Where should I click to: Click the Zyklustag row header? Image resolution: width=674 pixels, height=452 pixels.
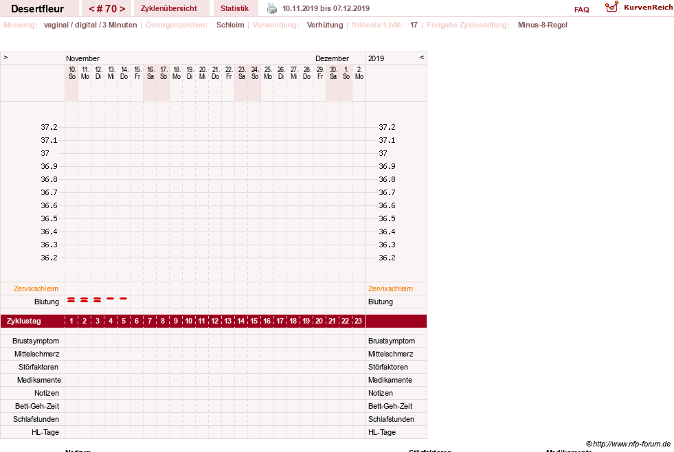23,321
